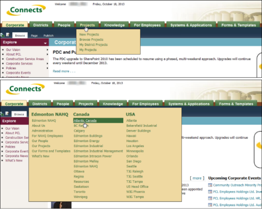Open Atlanta under USA
The height and width of the screenshot is (209, 262).
click(131, 121)
